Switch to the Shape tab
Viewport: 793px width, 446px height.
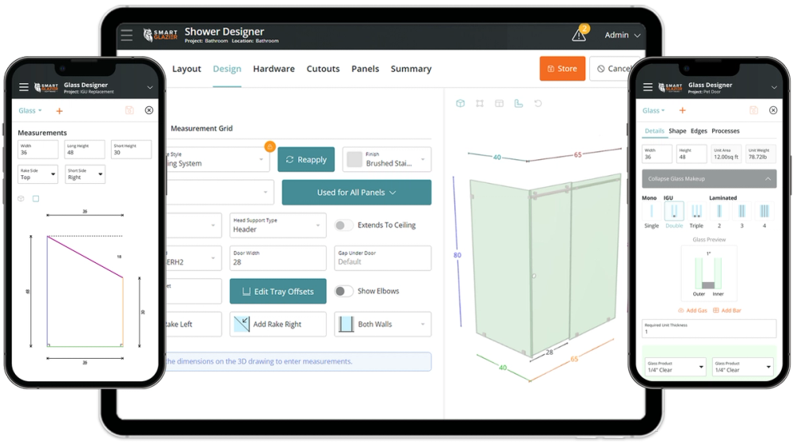pyautogui.click(x=677, y=131)
